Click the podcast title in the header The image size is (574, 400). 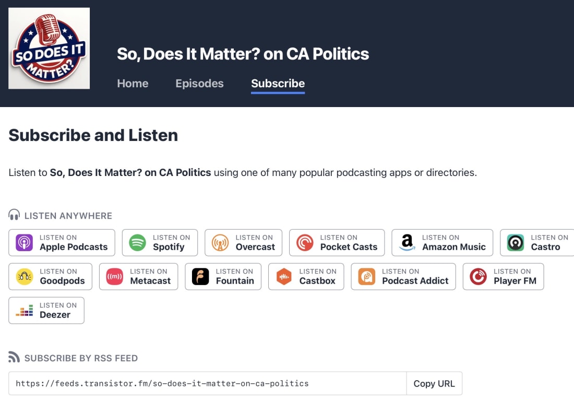tap(243, 54)
